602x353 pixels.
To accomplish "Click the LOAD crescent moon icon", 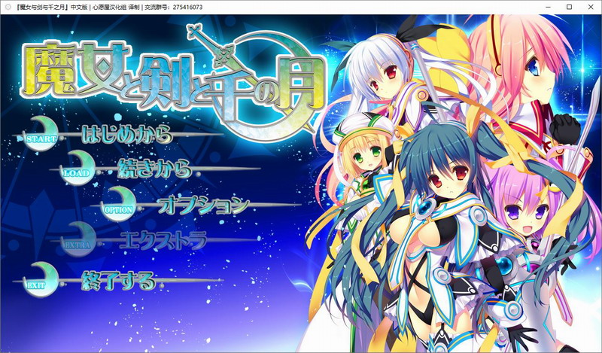I will [x=78, y=167].
